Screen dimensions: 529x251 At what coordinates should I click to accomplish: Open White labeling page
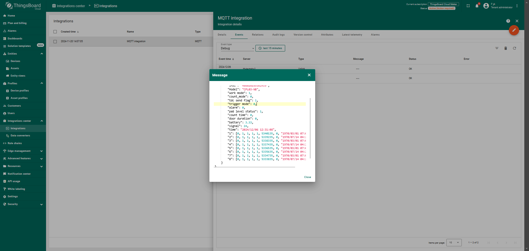click(23, 189)
